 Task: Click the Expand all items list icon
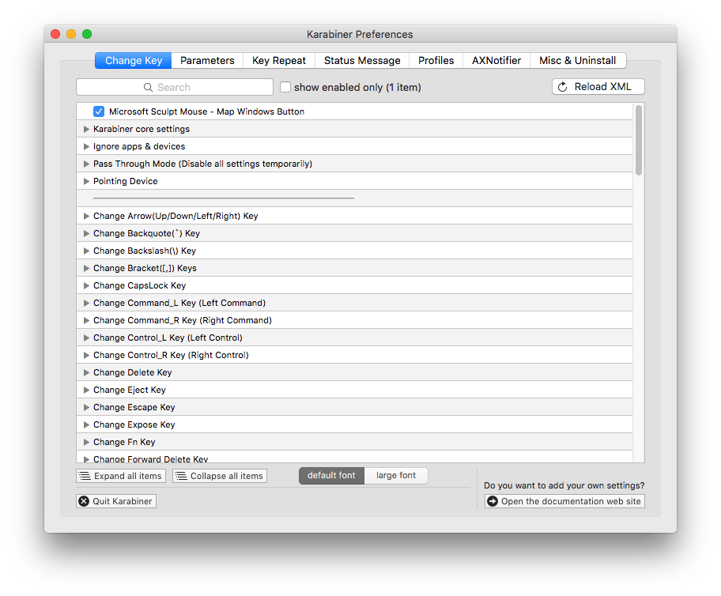(85, 476)
